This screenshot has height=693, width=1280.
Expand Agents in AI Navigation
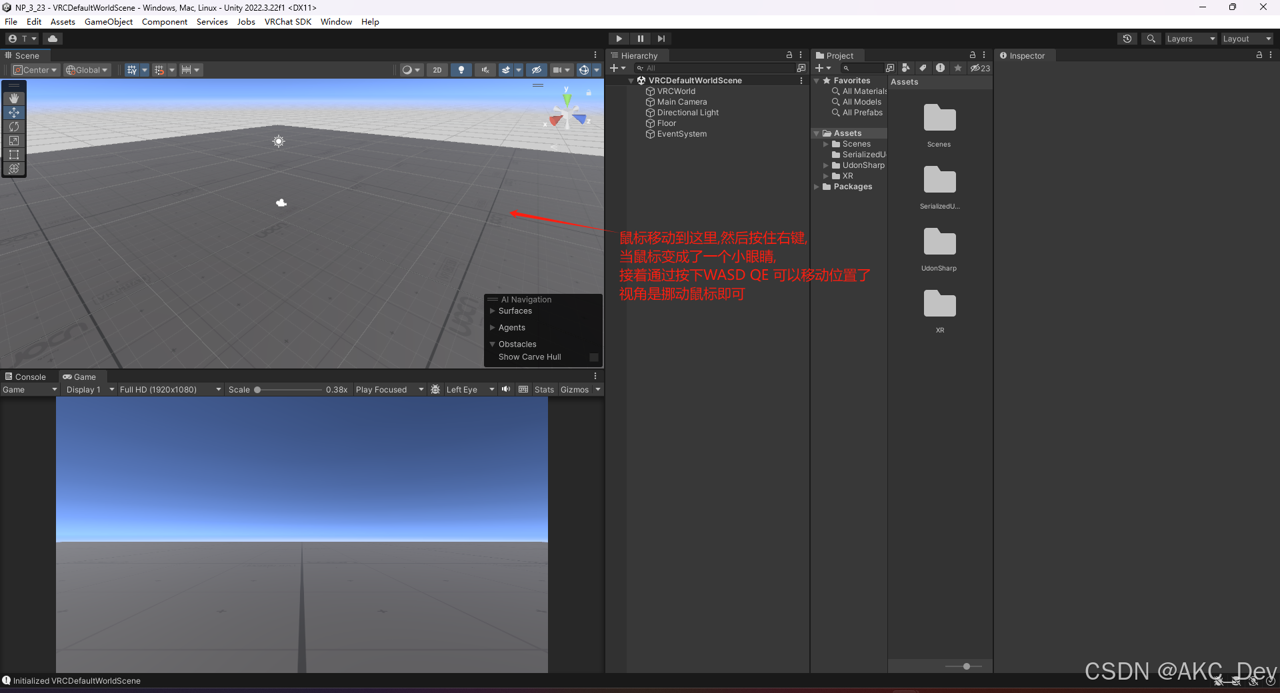(x=493, y=328)
